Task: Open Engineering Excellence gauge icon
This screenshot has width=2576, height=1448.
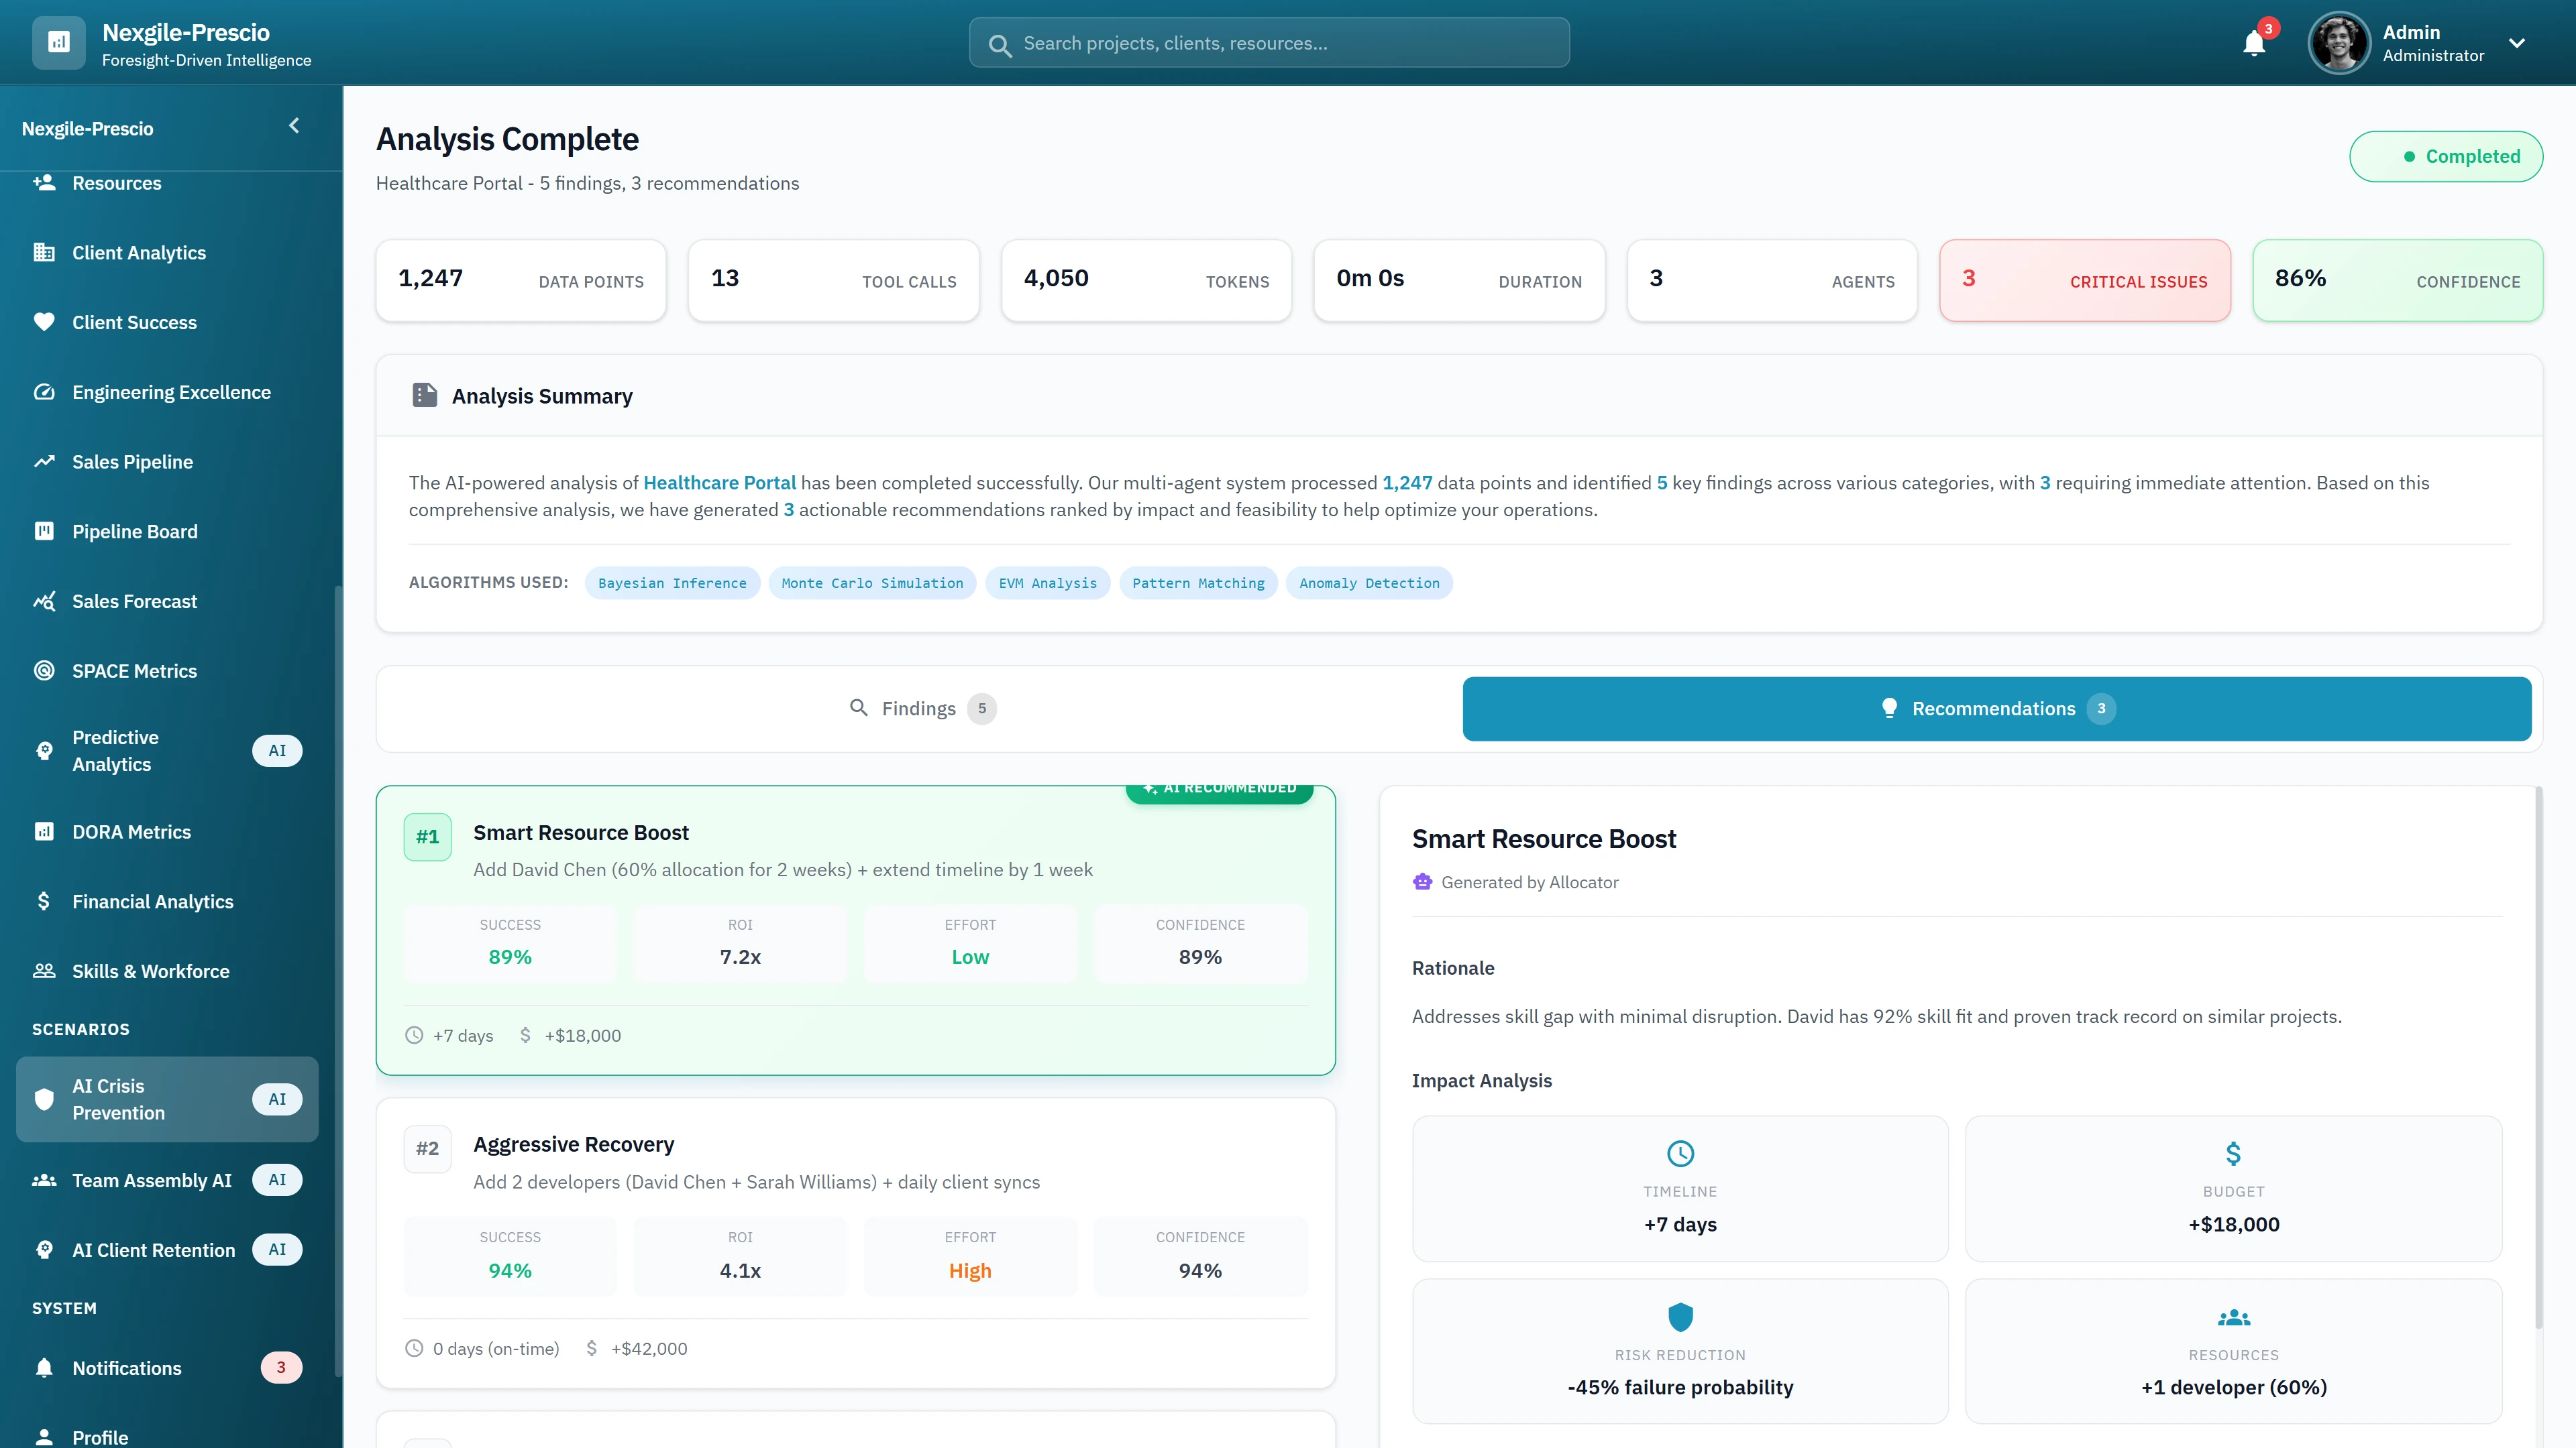Action: pos(44,391)
